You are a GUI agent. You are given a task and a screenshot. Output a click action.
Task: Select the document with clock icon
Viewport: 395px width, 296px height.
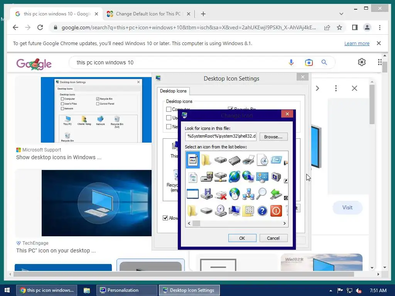click(x=262, y=160)
